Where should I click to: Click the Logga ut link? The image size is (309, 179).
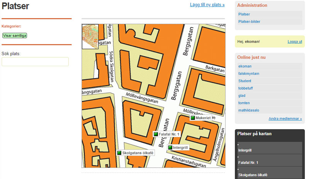(x=295, y=41)
